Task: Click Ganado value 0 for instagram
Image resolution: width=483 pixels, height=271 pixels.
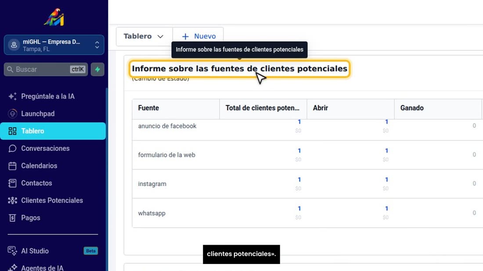Action: point(474,184)
